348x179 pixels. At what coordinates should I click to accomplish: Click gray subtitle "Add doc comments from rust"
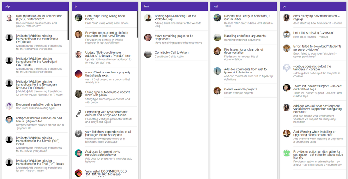coord(249,78)
